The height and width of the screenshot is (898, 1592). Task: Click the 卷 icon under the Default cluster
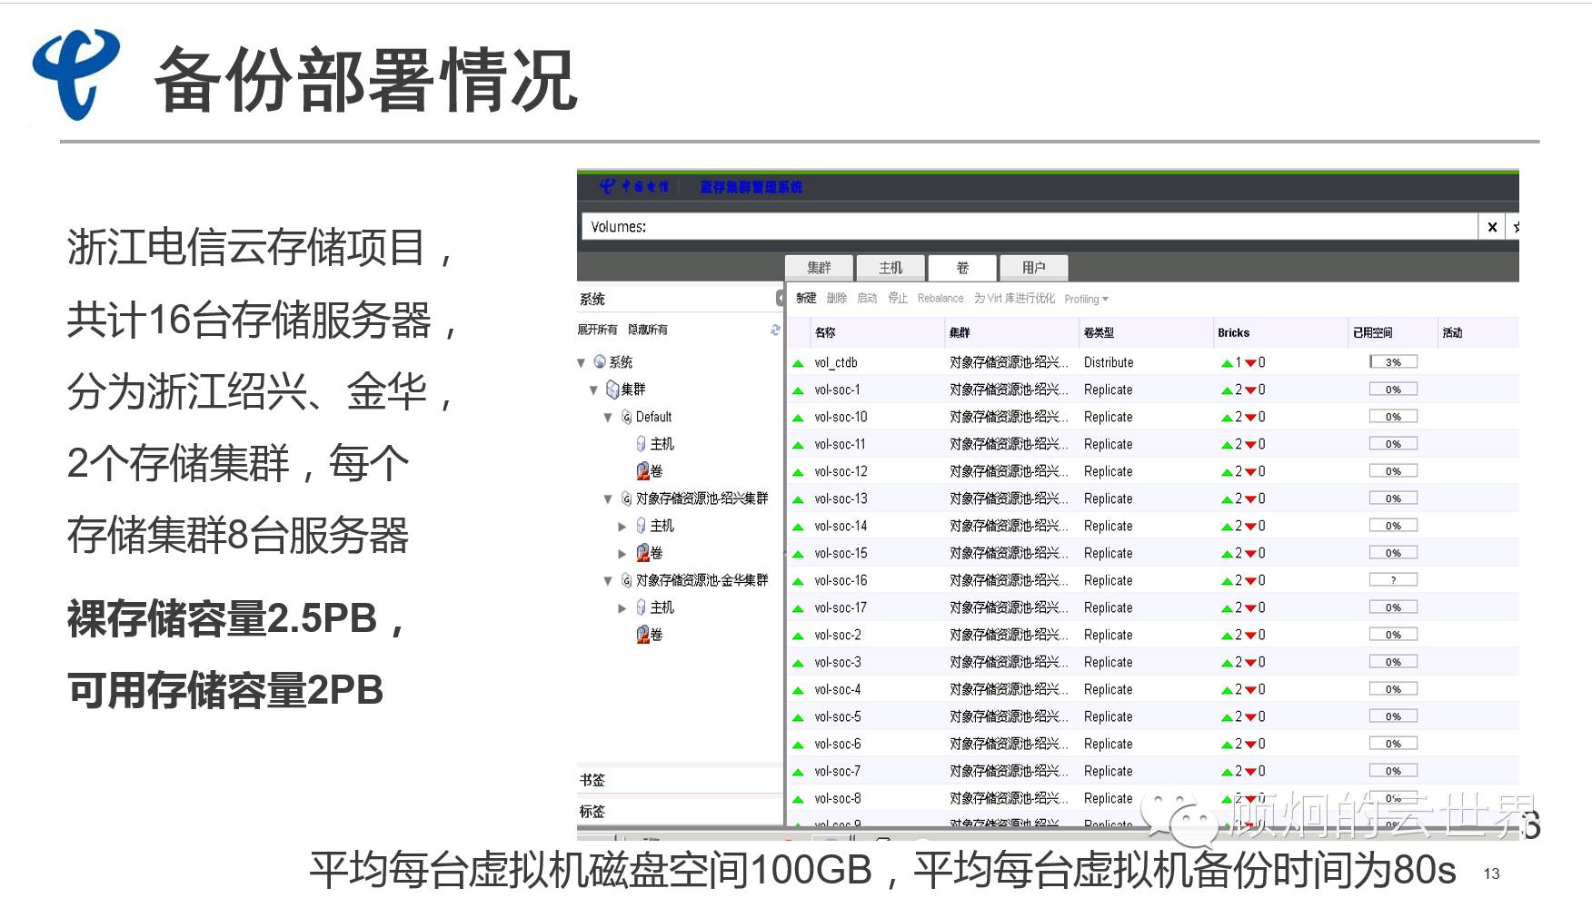642,471
